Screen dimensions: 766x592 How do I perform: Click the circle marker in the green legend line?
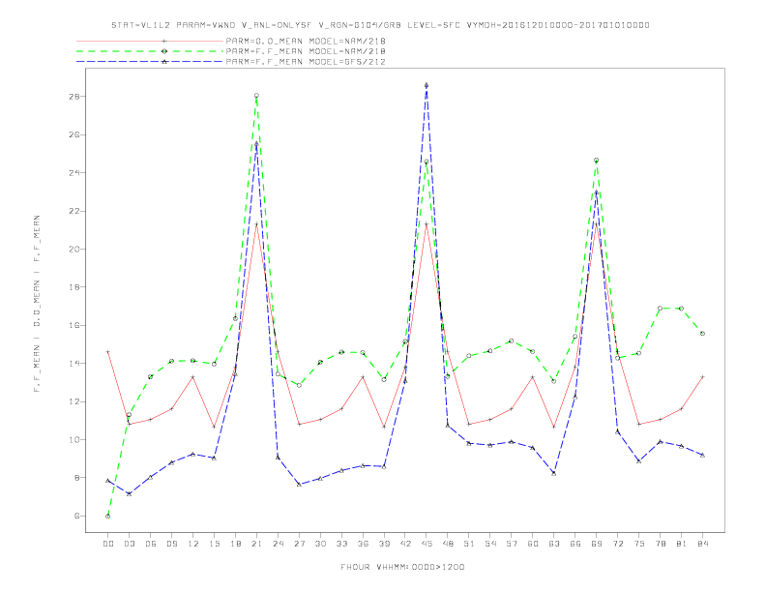click(164, 51)
